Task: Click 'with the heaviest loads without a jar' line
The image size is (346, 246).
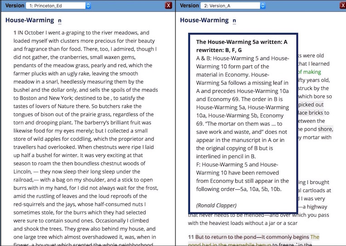Action: (x=243, y=223)
